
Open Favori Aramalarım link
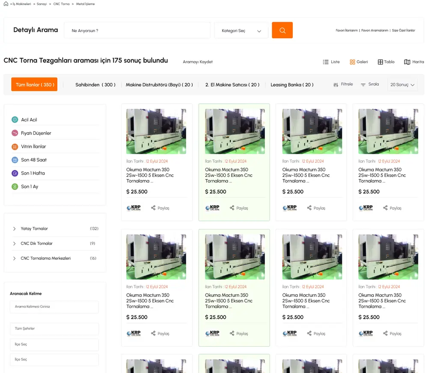(374, 30)
